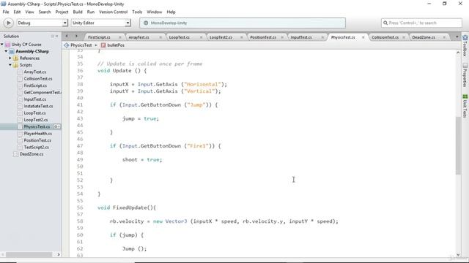
Task: Select InstatiateTest.cs in solution tree
Action: click(38, 106)
